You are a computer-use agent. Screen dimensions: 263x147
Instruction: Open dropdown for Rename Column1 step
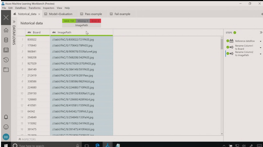point(260,48)
